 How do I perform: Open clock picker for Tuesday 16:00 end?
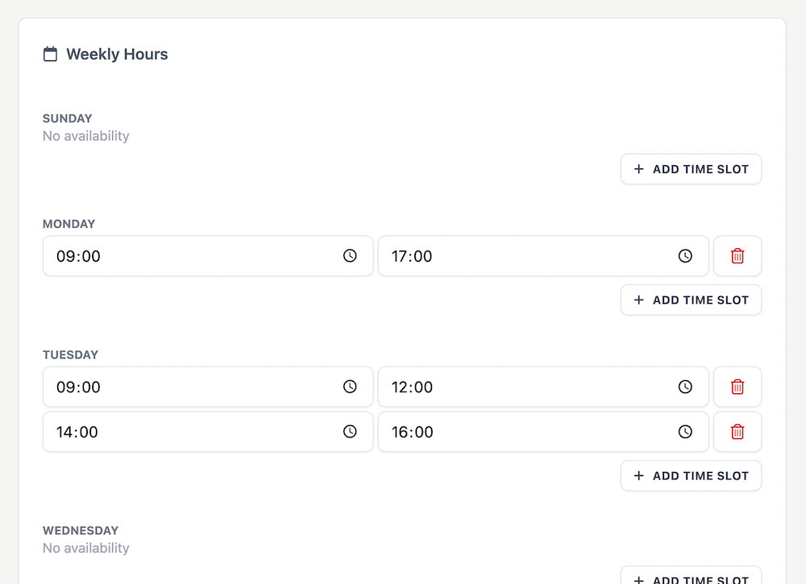coord(685,432)
